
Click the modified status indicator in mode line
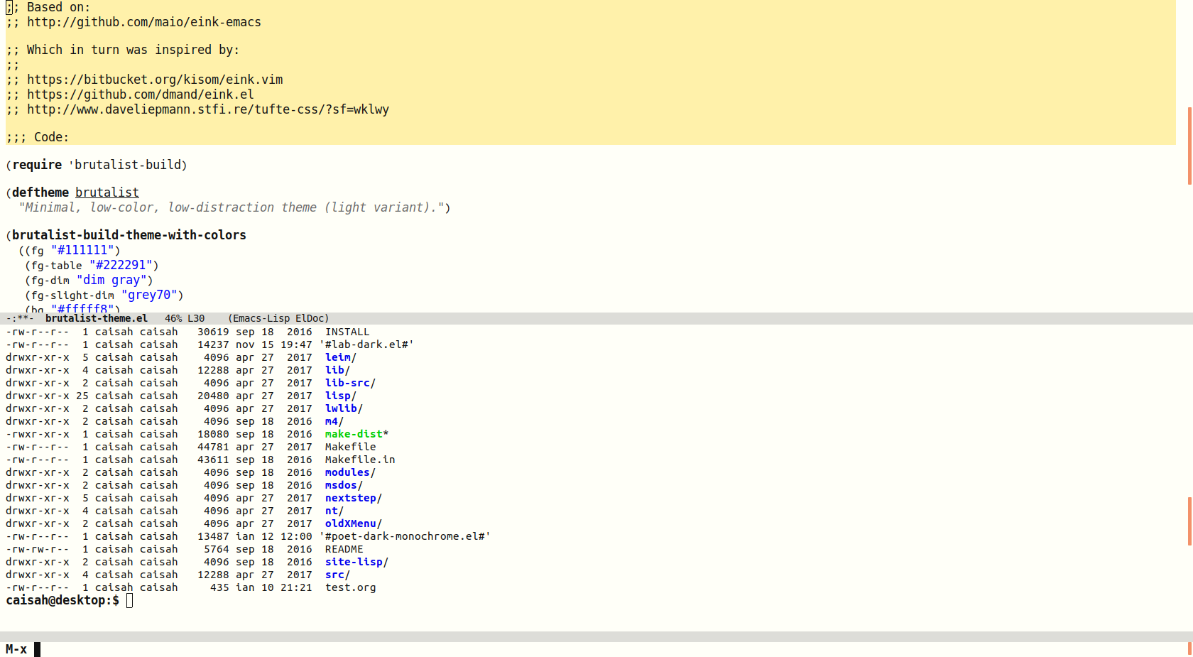click(21, 318)
